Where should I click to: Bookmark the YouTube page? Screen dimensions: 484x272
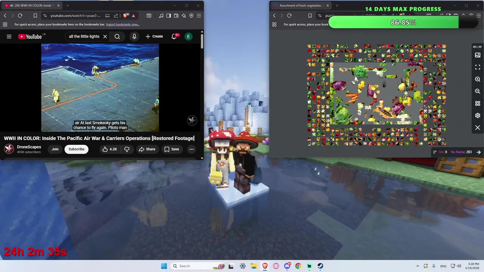35,15
